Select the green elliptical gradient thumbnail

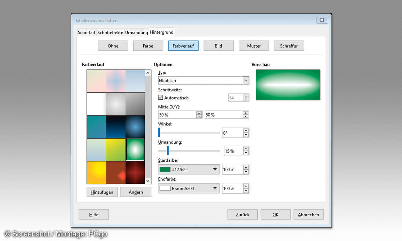point(135,150)
